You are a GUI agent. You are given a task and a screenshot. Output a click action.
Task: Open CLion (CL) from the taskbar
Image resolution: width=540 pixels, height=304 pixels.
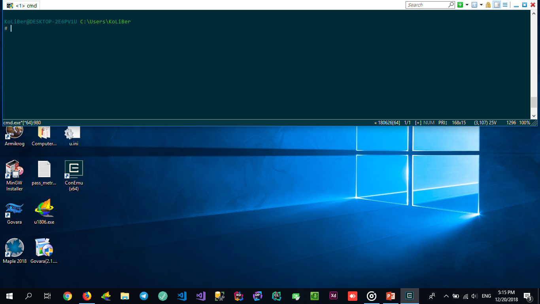click(276, 296)
